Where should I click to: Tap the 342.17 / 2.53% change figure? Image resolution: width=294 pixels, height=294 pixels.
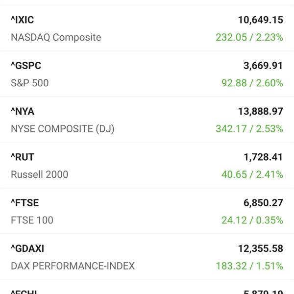pyautogui.click(x=249, y=128)
